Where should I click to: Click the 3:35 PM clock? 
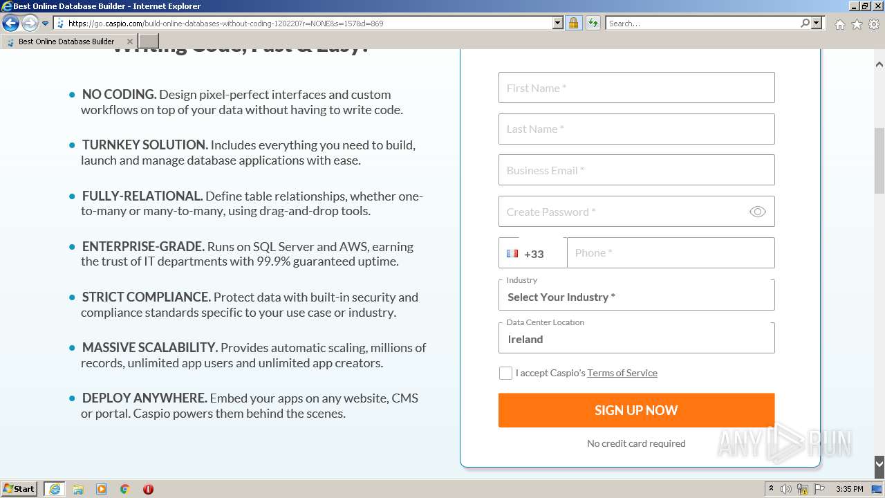pos(849,489)
